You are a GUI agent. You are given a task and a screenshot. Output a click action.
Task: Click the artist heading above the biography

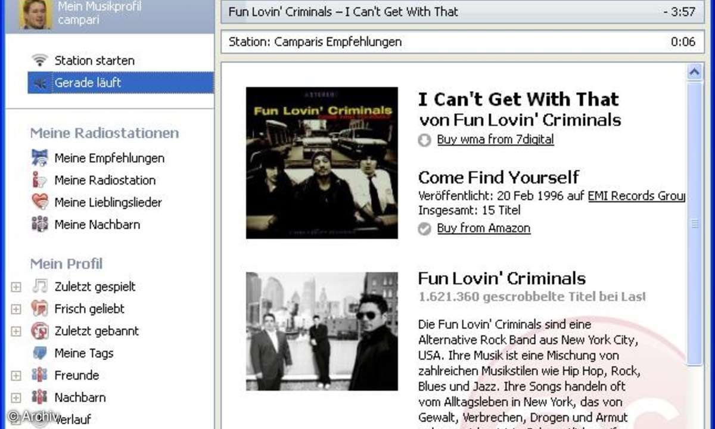[x=502, y=278]
